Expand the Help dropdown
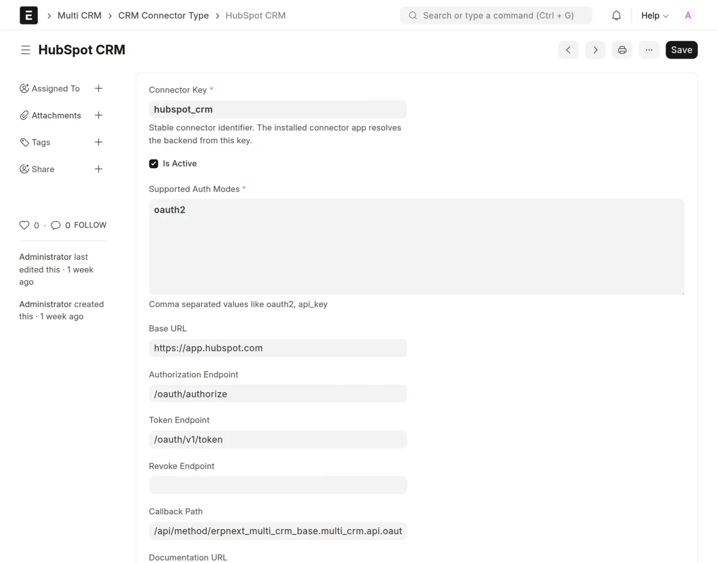The image size is (717, 563). [x=655, y=16]
